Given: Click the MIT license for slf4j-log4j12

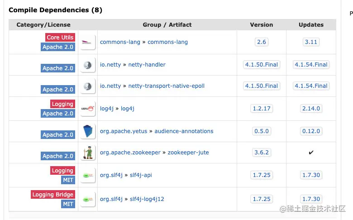Looking at the screenshot, I should [68, 204].
